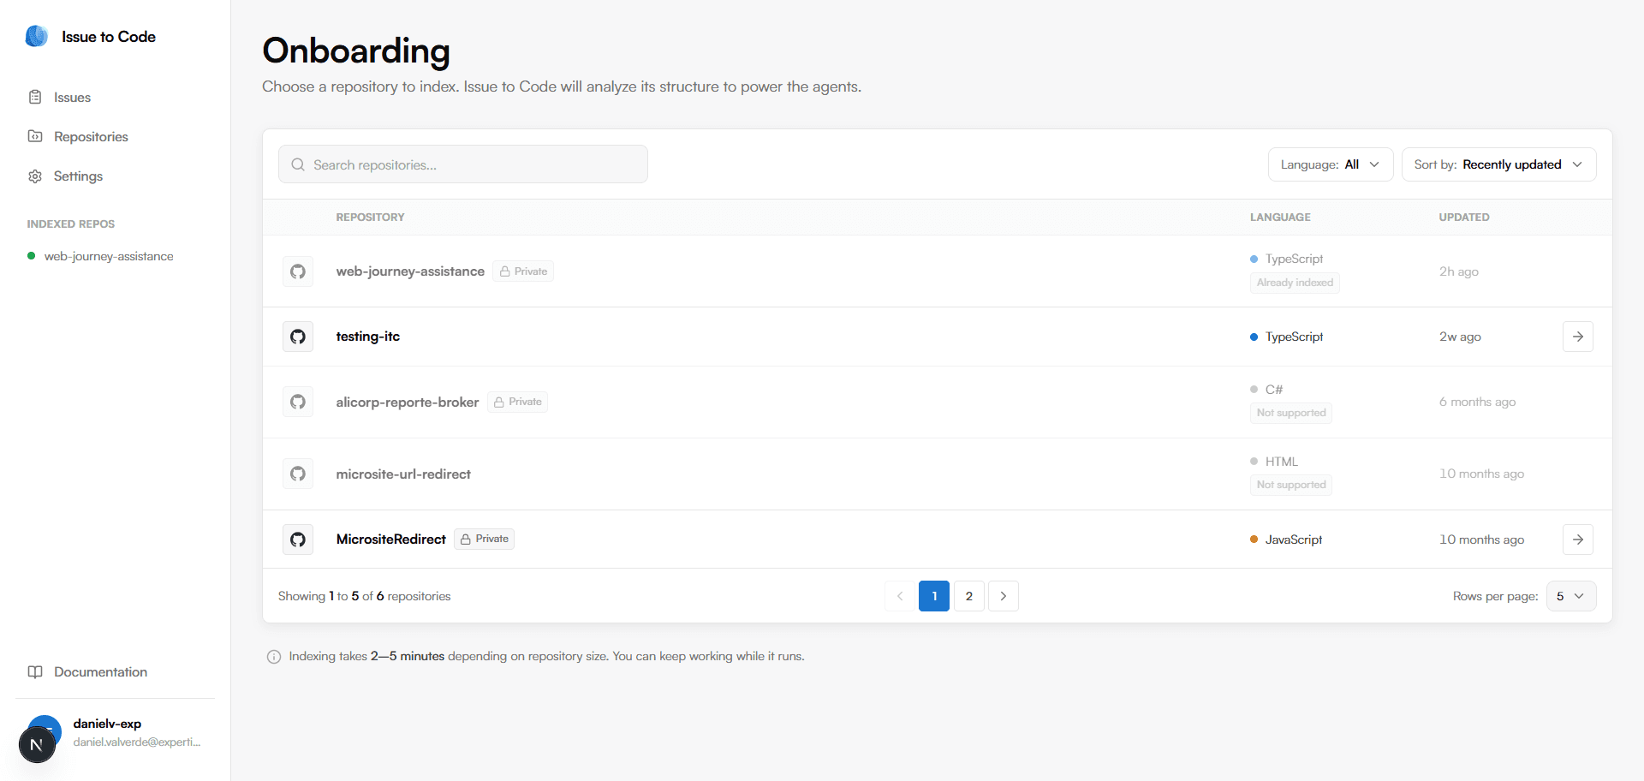This screenshot has height=781, width=1644.
Task: Open the Sort by dropdown
Action: coord(1498,164)
